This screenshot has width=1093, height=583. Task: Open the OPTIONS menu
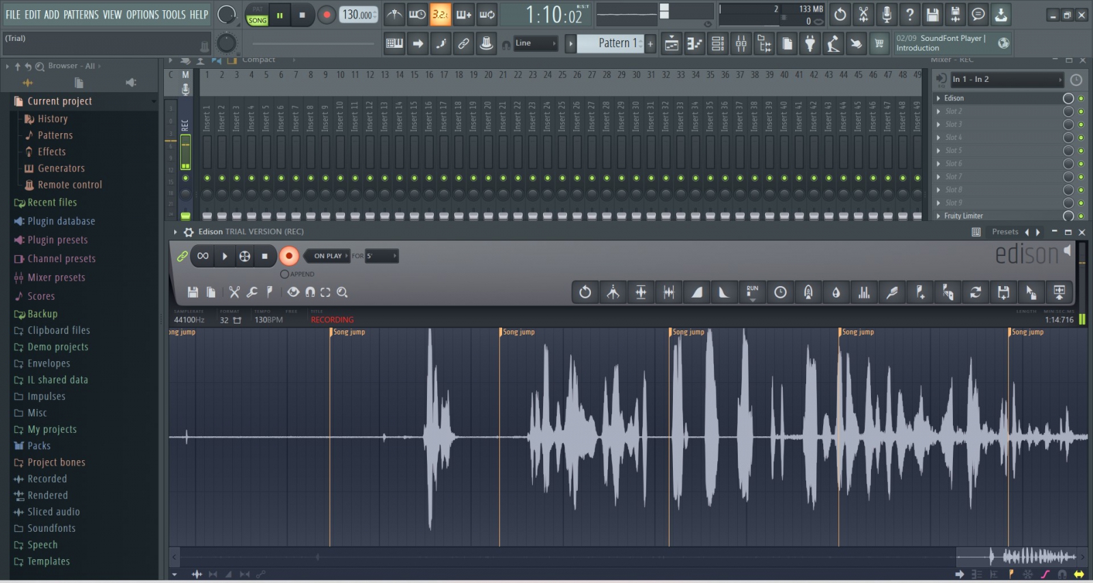click(x=142, y=14)
